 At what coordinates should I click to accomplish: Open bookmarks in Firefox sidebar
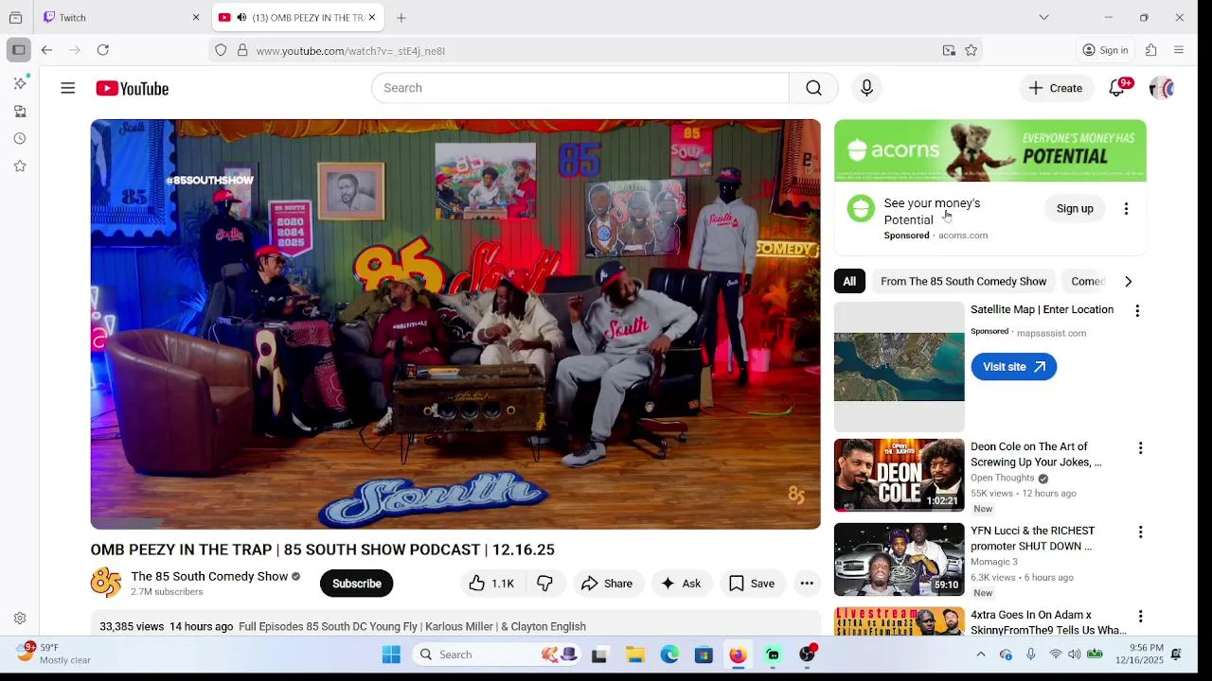click(20, 166)
